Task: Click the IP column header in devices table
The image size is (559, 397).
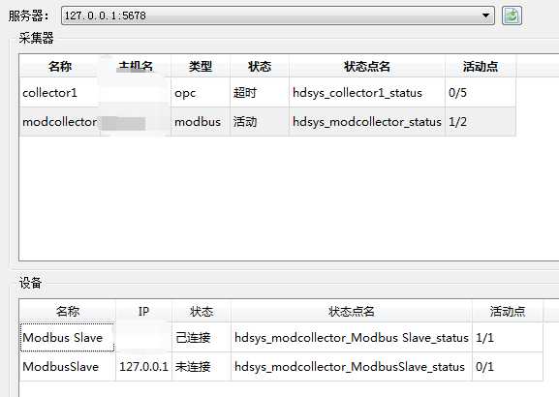Action: [x=143, y=312]
